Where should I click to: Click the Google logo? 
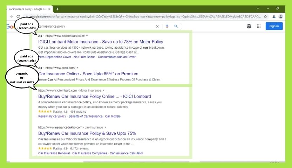coord(10,27)
